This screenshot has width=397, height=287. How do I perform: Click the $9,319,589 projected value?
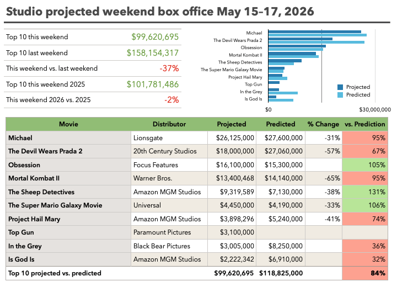pyautogui.click(x=237, y=192)
